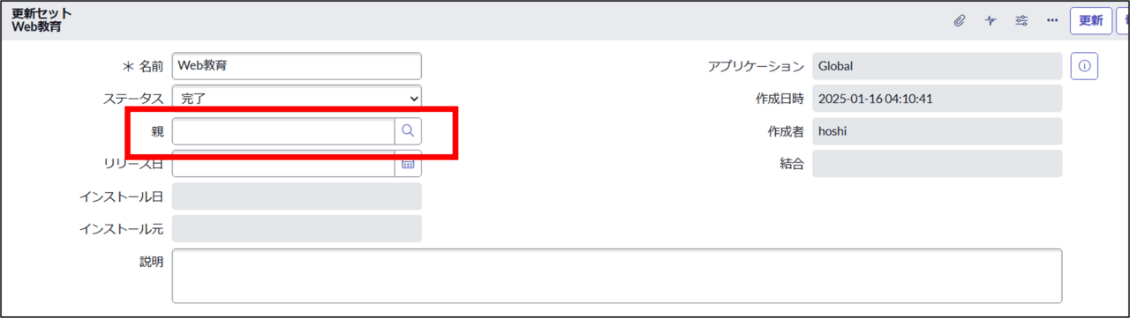Click the empty 結合 field
Screen dimensions: 1130x318
(937, 164)
